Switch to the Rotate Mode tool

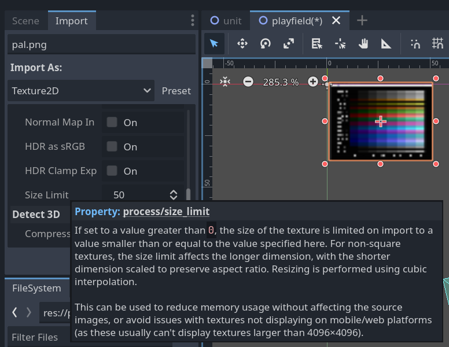(x=266, y=44)
